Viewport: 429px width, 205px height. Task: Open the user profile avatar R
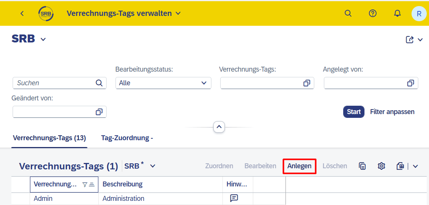pos(419,14)
